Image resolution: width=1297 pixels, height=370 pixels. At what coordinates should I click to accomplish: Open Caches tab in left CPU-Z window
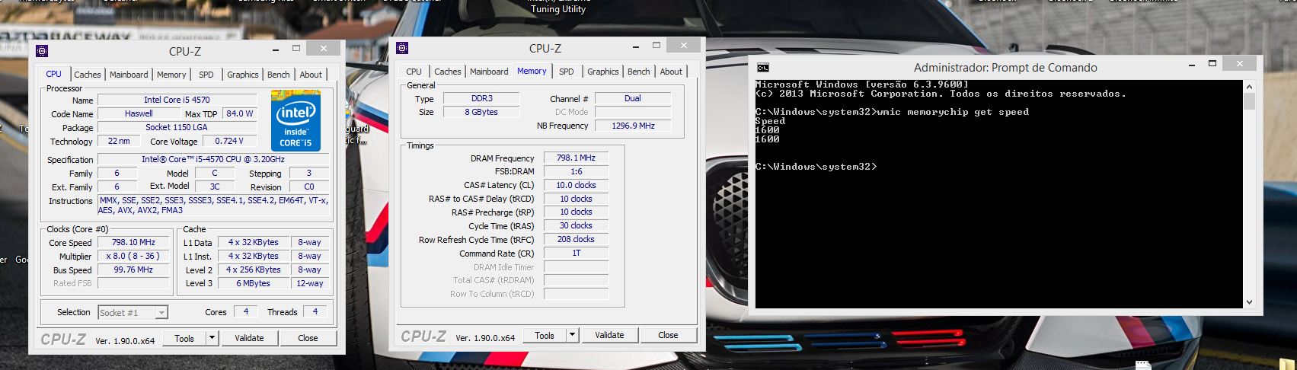pos(87,75)
